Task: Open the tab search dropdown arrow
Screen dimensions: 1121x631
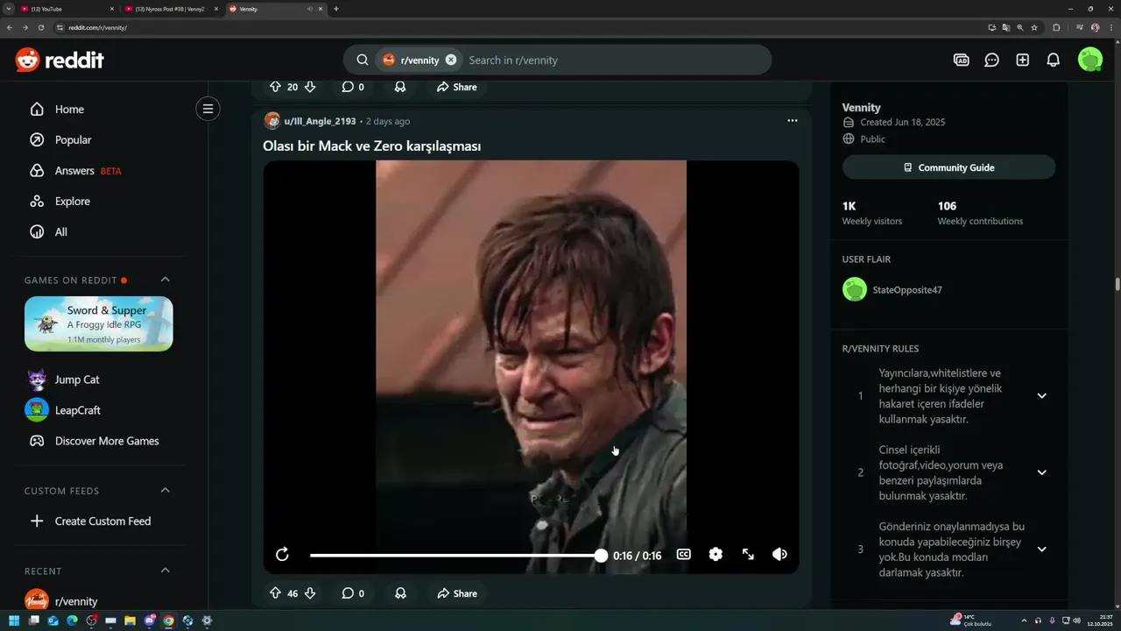Action: point(7,9)
